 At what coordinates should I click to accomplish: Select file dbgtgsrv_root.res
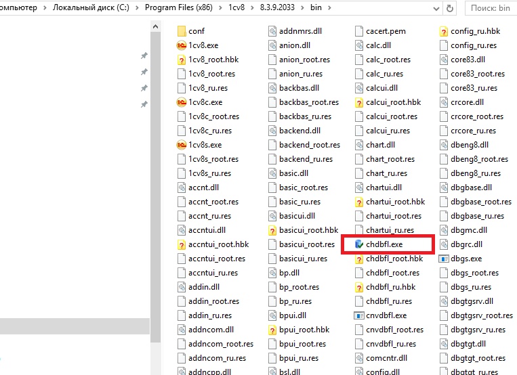pyautogui.click(x=476, y=315)
